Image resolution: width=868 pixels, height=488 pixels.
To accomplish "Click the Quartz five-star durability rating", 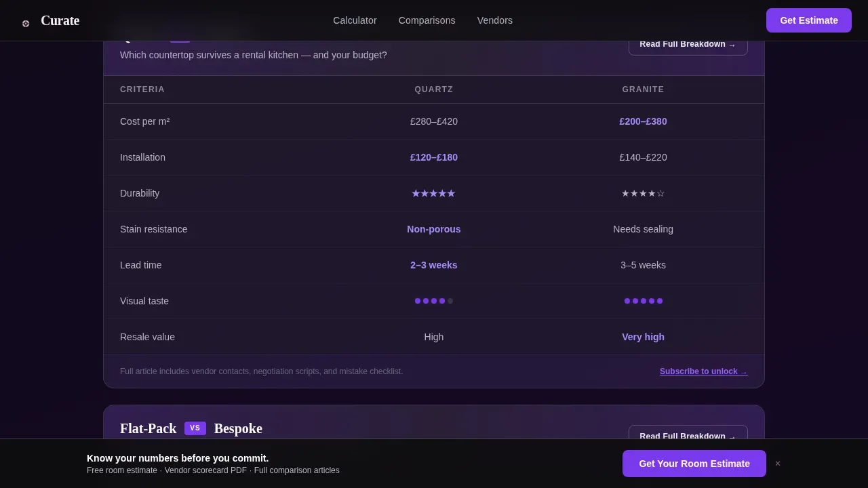I will pos(433,193).
